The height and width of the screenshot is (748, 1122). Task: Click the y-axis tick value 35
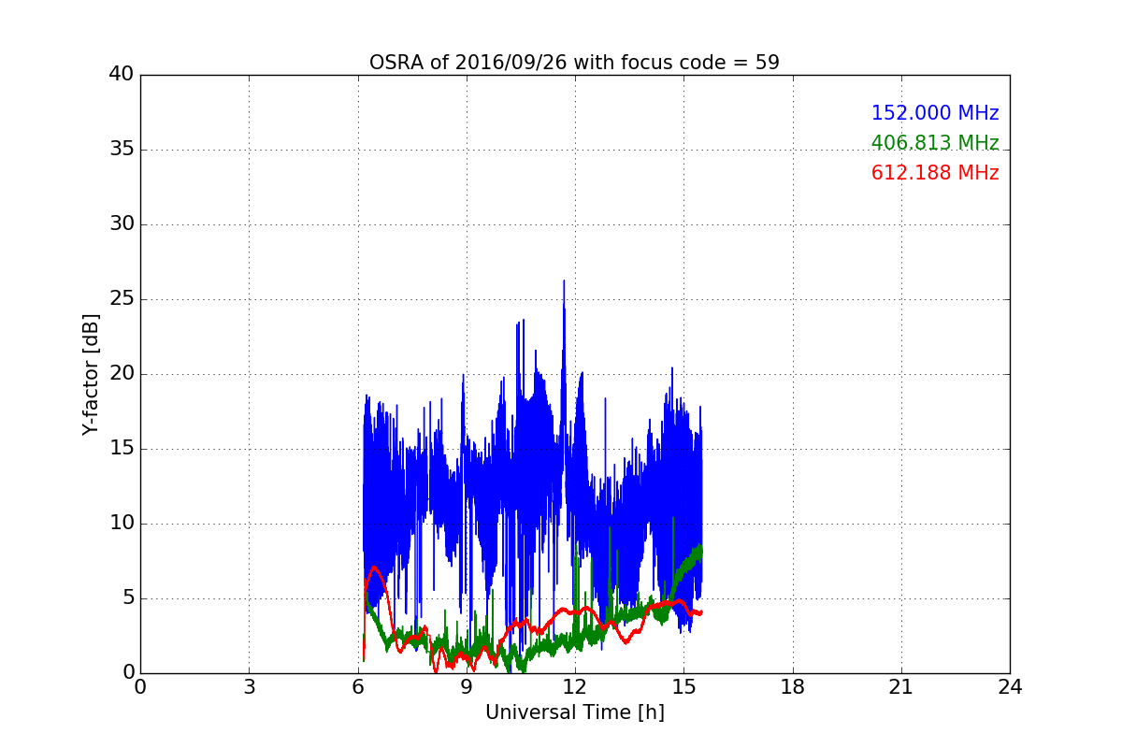pos(122,150)
